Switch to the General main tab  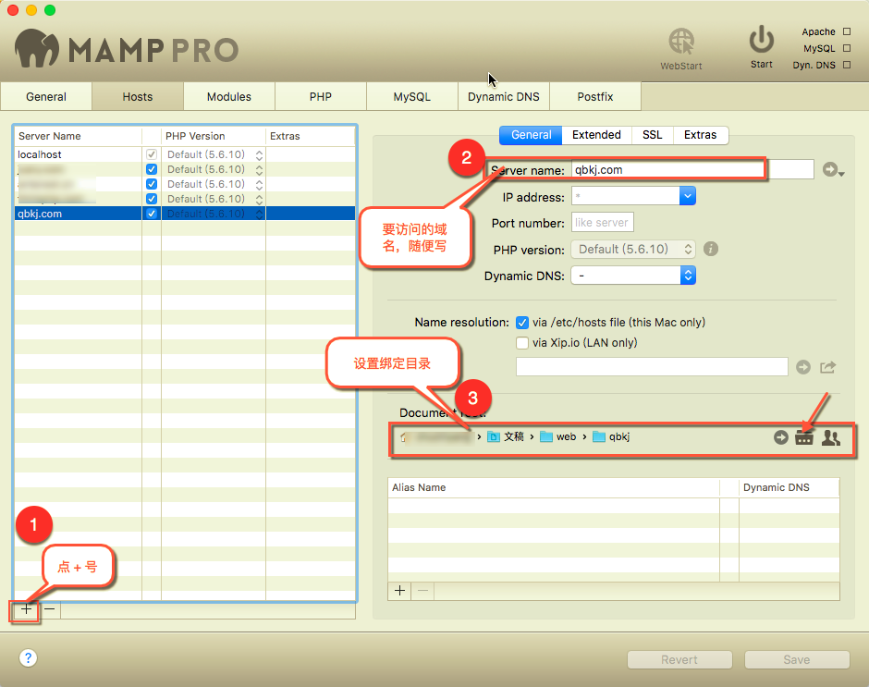[46, 96]
